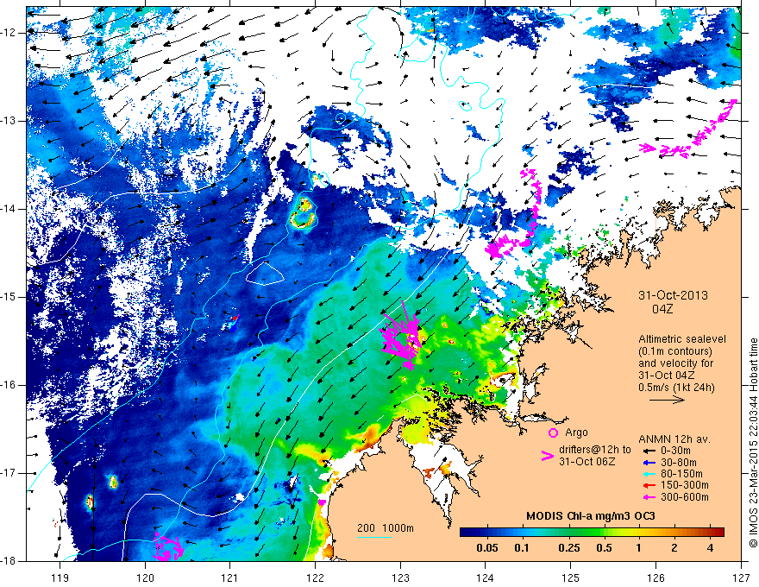Click the magenta drifter track at bottom near 120E

click(x=168, y=547)
